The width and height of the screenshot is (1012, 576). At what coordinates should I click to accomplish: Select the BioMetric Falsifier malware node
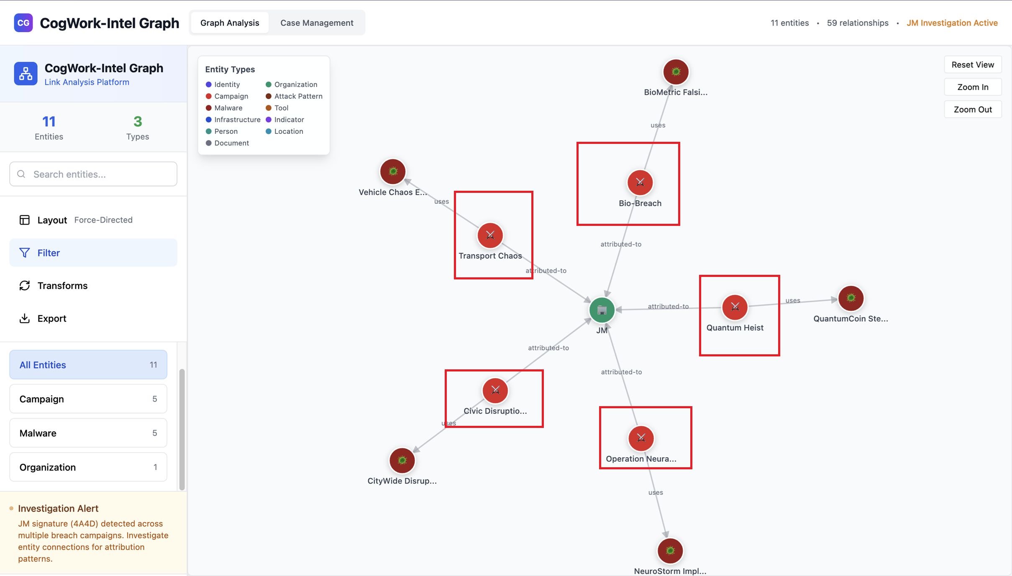(x=676, y=72)
